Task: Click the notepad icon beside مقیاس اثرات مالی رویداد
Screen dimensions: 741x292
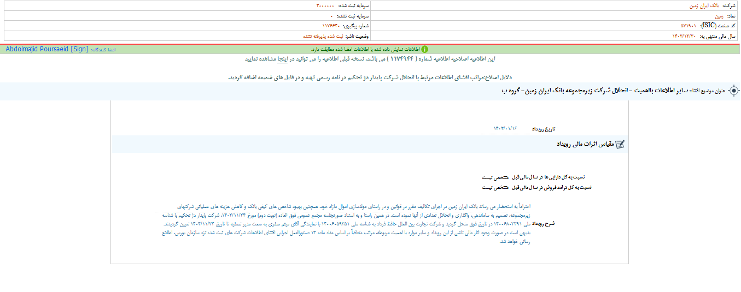Action: tap(620, 144)
